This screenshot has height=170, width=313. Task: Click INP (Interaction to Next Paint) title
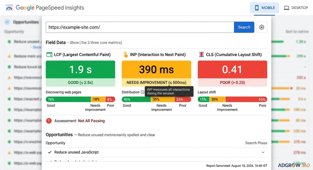pos(158,55)
